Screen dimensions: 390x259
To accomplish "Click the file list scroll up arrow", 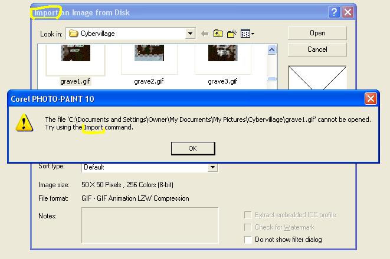I will 271,51.
